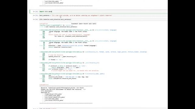Click the In [6] prompt label
This screenshot has width=195, height=109.
coord(36,19)
